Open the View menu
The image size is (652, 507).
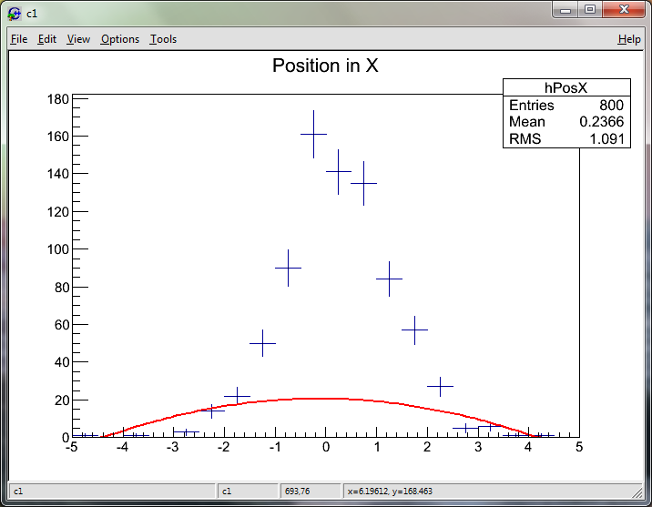[78, 39]
